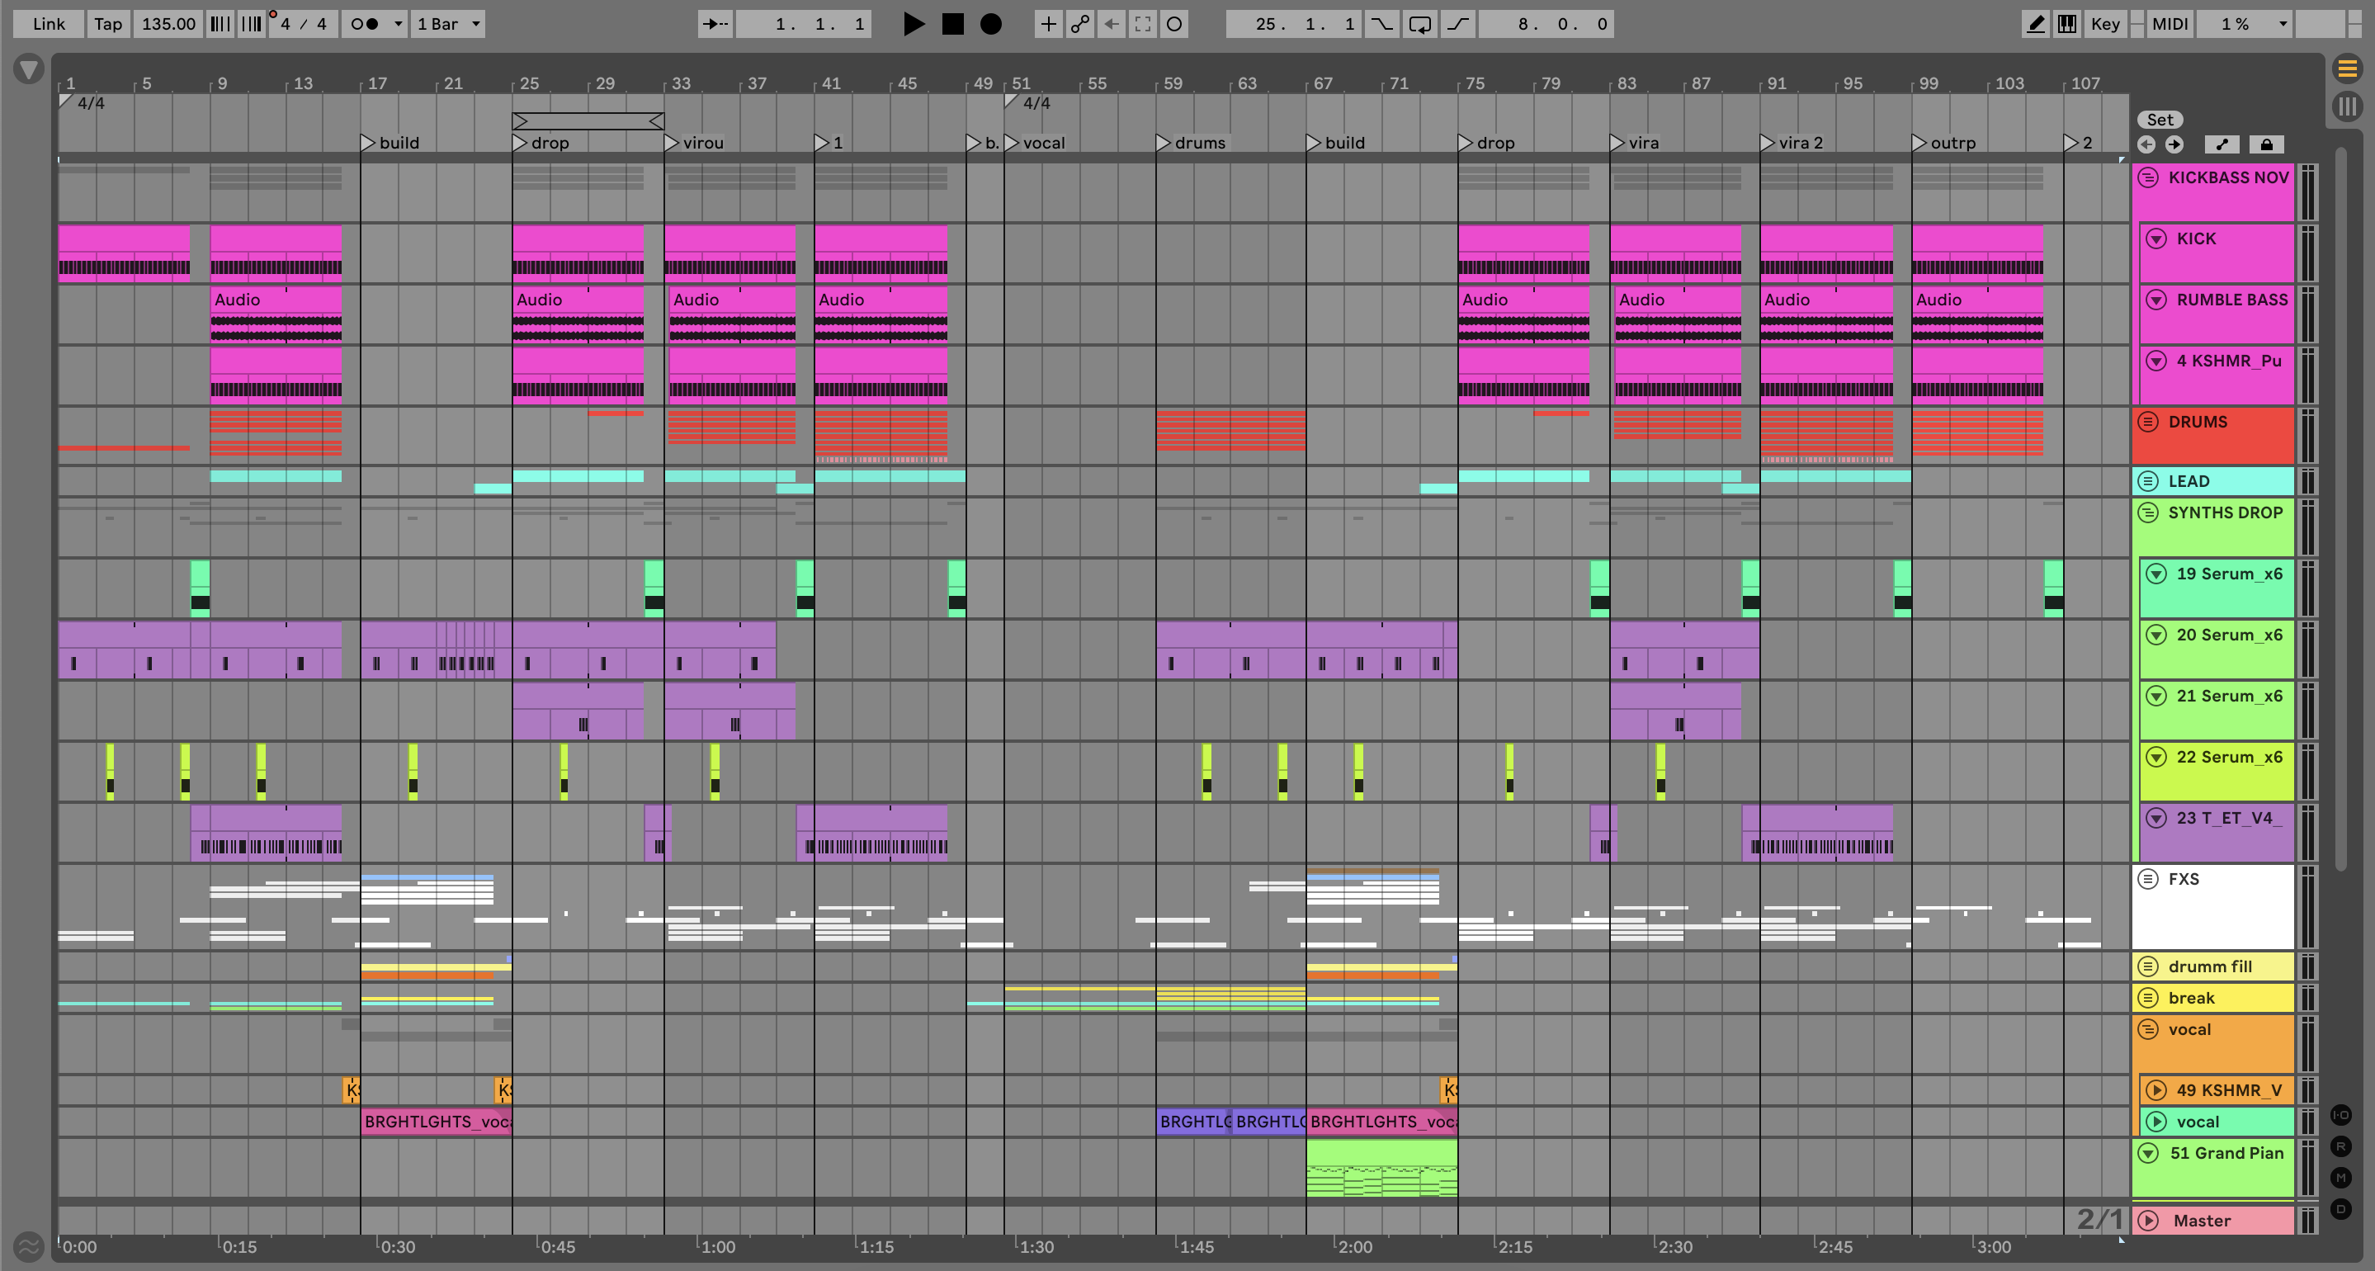This screenshot has width=2375, height=1271.
Task: Enable the computer MIDI keyboard icon
Action: [2067, 24]
